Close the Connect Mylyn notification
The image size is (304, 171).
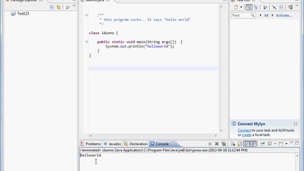(x=295, y=123)
